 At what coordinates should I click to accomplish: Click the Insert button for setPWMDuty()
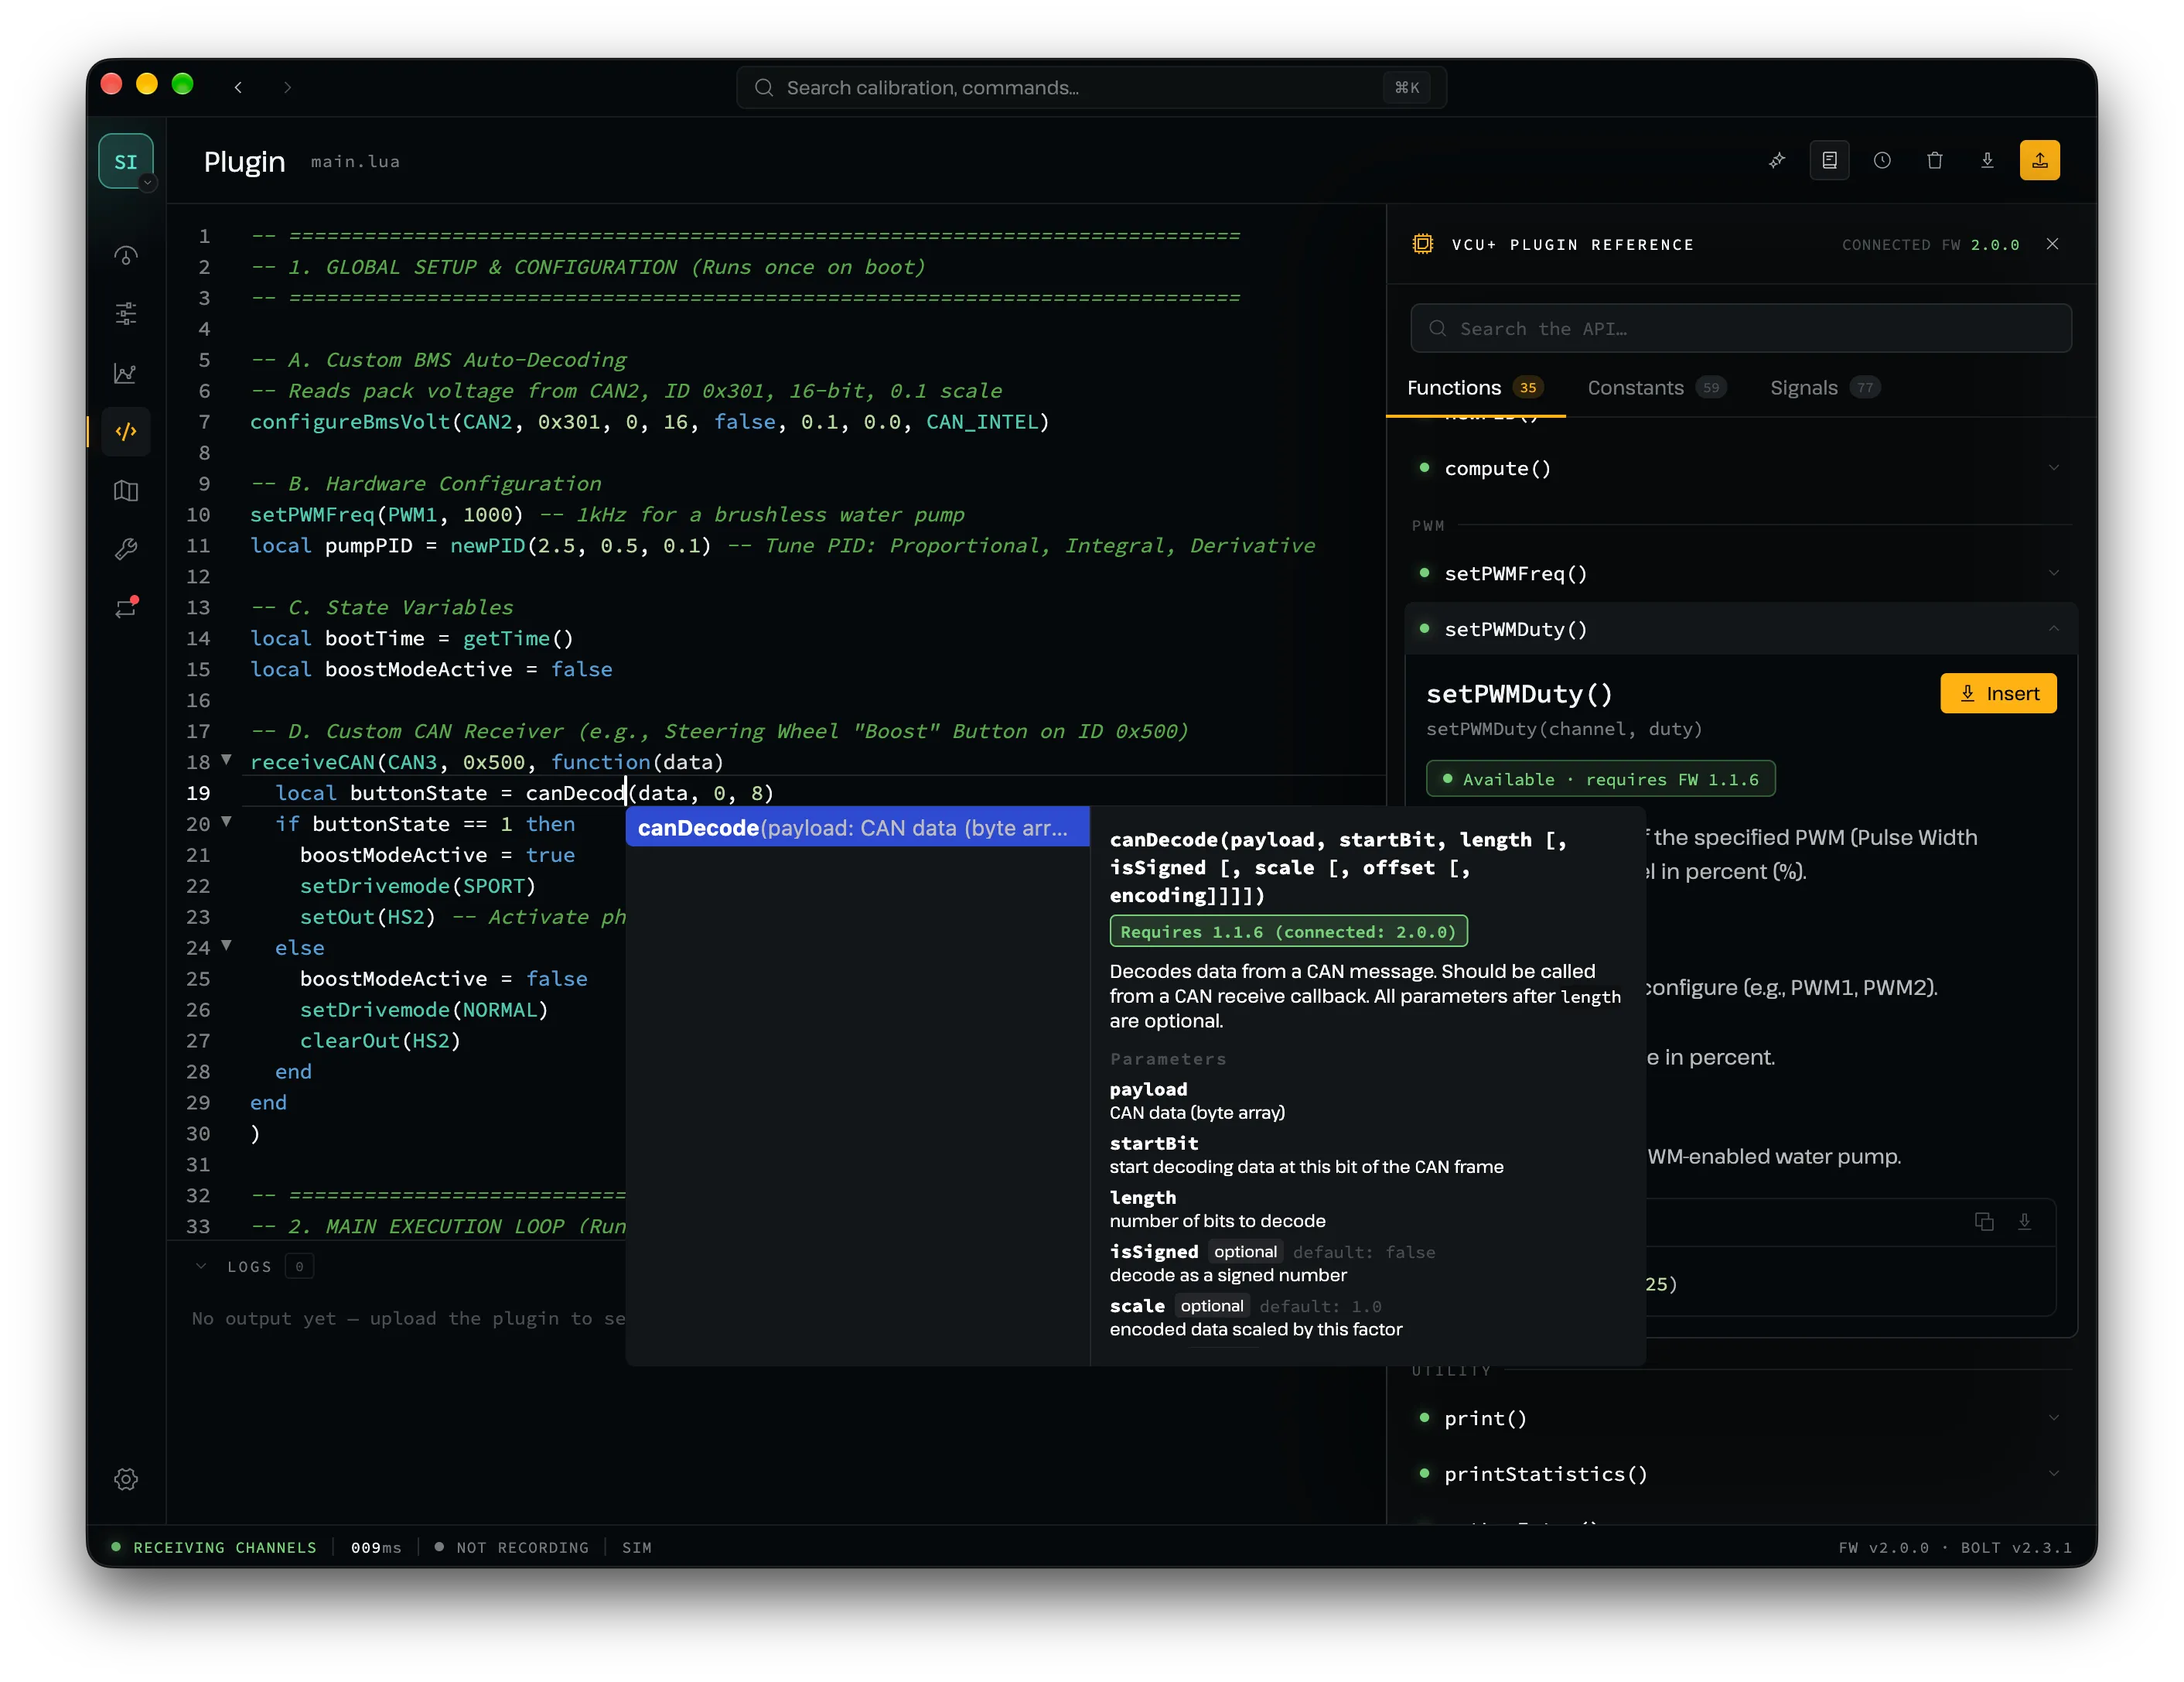[1998, 693]
